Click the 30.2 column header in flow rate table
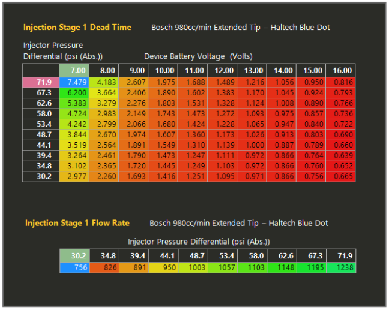Screen dimensions: 389x310 [74, 256]
